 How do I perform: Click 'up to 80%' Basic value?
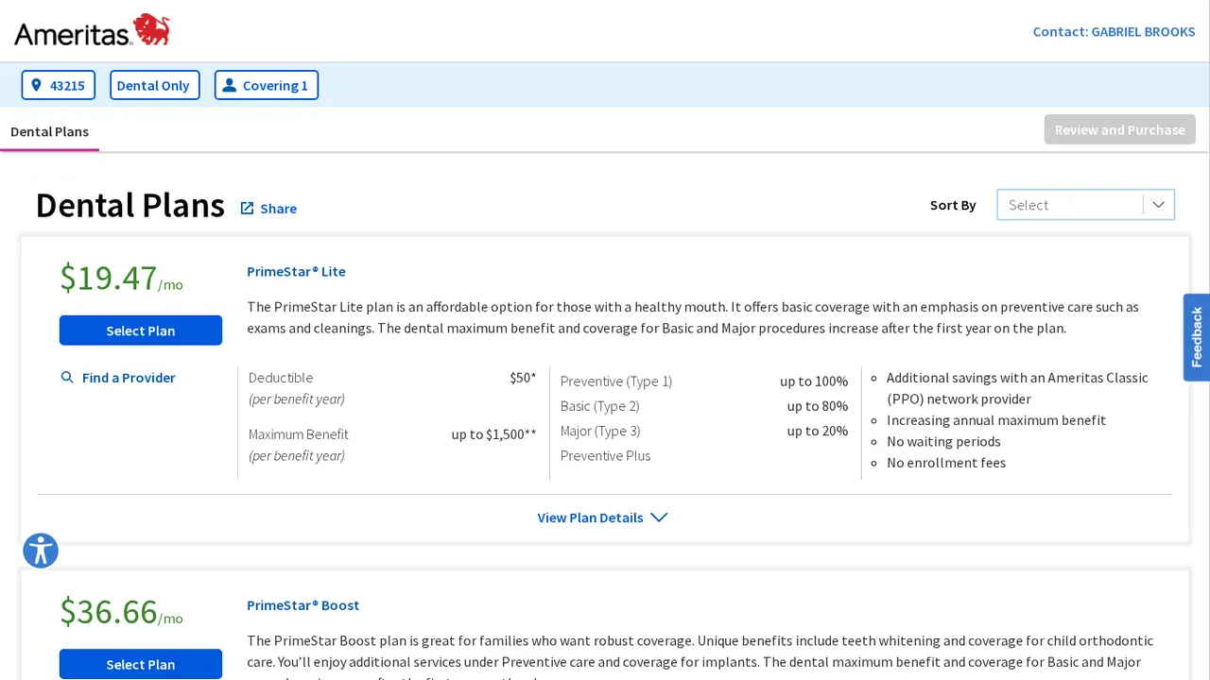pyautogui.click(x=818, y=406)
